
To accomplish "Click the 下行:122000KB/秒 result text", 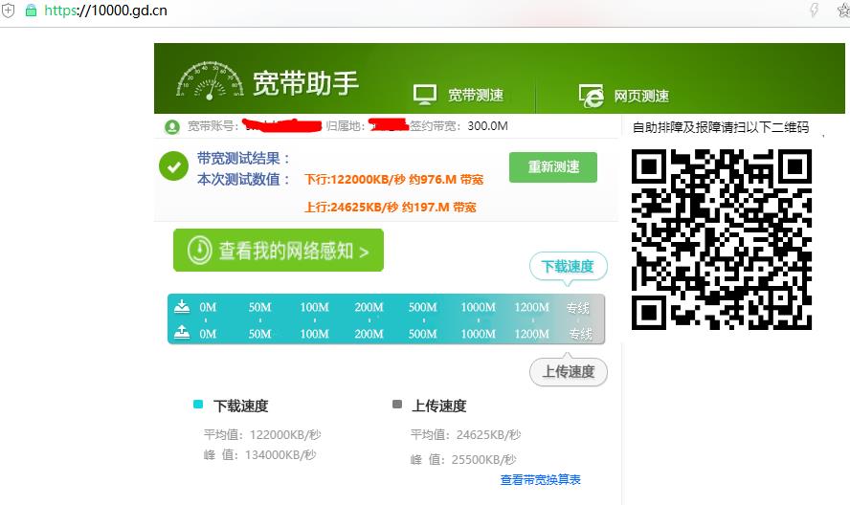I will 394,180.
